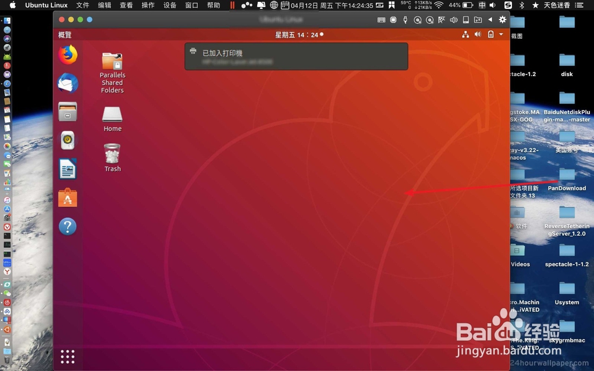594x371 pixels.
Task: Click Ubuntu top bar volume icon
Action: tap(478, 34)
